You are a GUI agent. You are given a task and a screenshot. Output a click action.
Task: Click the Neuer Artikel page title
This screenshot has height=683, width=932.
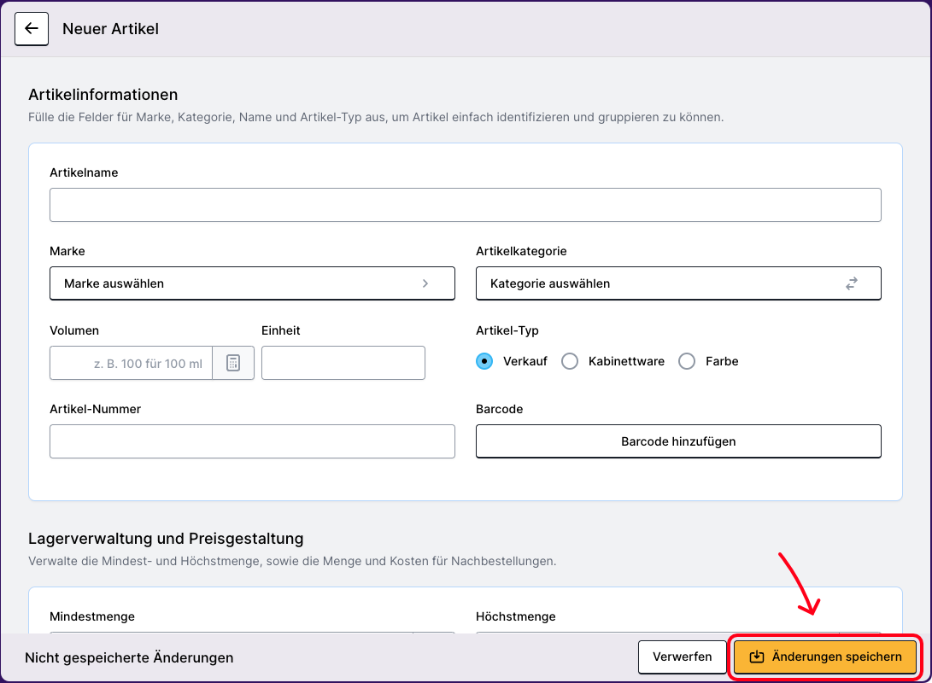(x=110, y=28)
